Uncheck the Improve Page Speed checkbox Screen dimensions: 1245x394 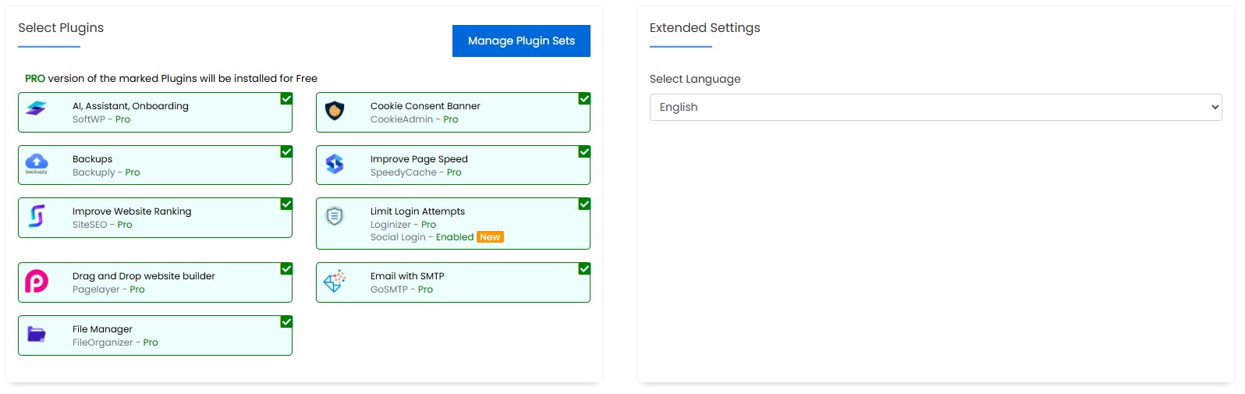pyautogui.click(x=584, y=152)
